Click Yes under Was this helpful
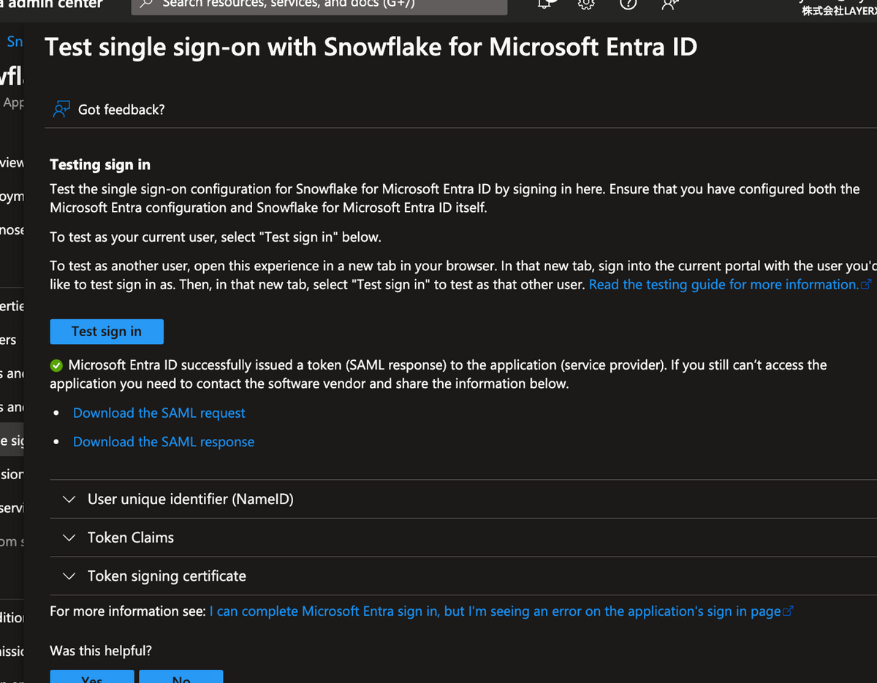The height and width of the screenshot is (683, 877). 92,676
